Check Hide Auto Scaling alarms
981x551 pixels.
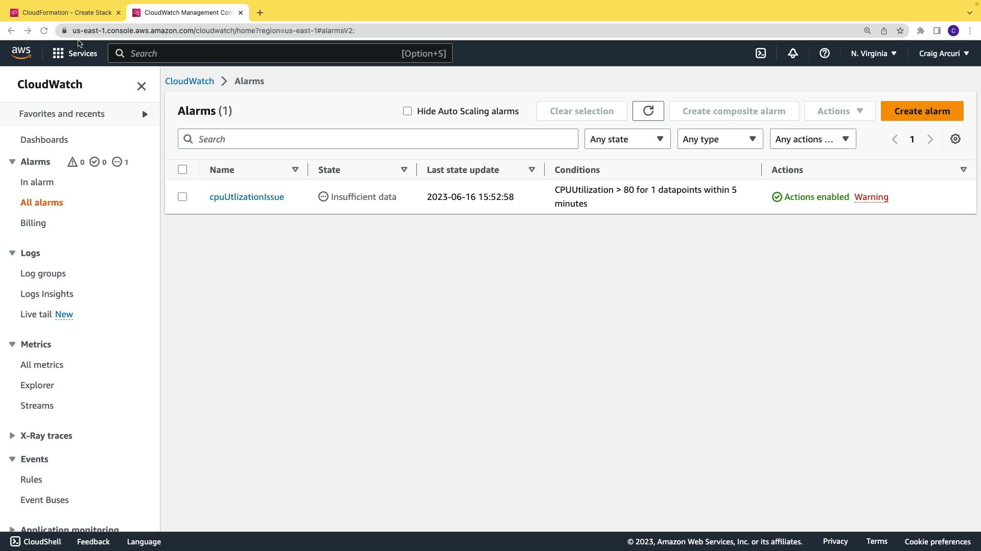pos(407,111)
